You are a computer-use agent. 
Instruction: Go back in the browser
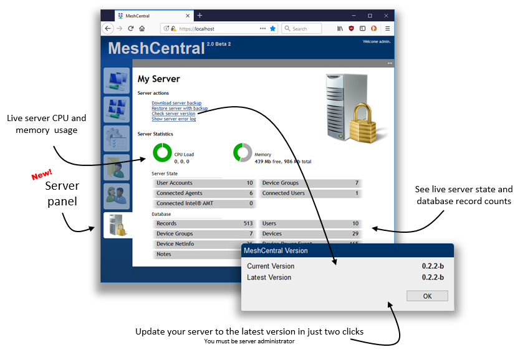108,29
